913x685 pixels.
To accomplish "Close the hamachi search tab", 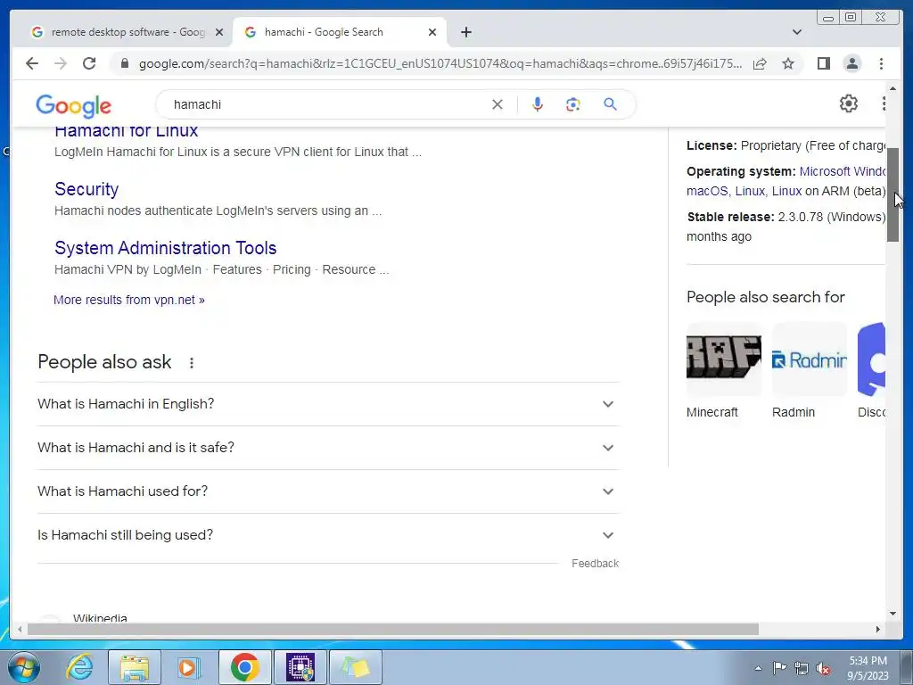I will pyautogui.click(x=432, y=32).
